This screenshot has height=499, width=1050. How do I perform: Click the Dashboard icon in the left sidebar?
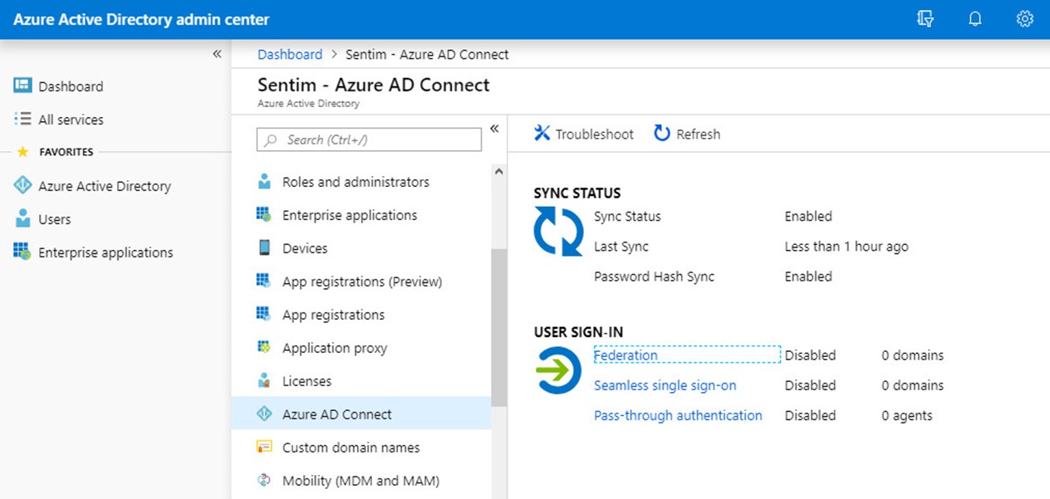(22, 86)
